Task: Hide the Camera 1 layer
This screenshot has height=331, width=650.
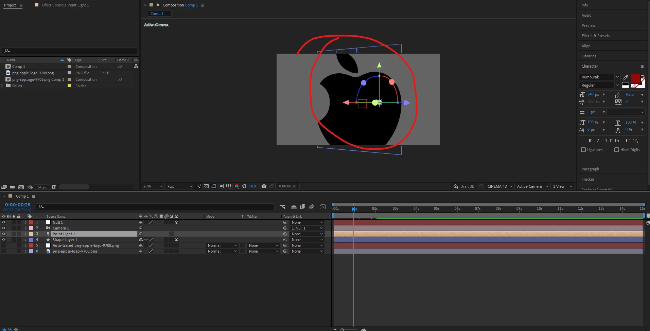Action: coord(4,228)
